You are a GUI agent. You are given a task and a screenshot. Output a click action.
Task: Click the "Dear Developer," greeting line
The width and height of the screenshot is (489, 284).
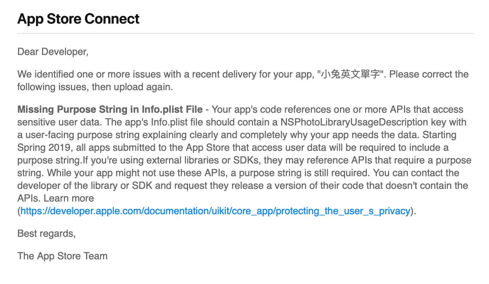(53, 52)
